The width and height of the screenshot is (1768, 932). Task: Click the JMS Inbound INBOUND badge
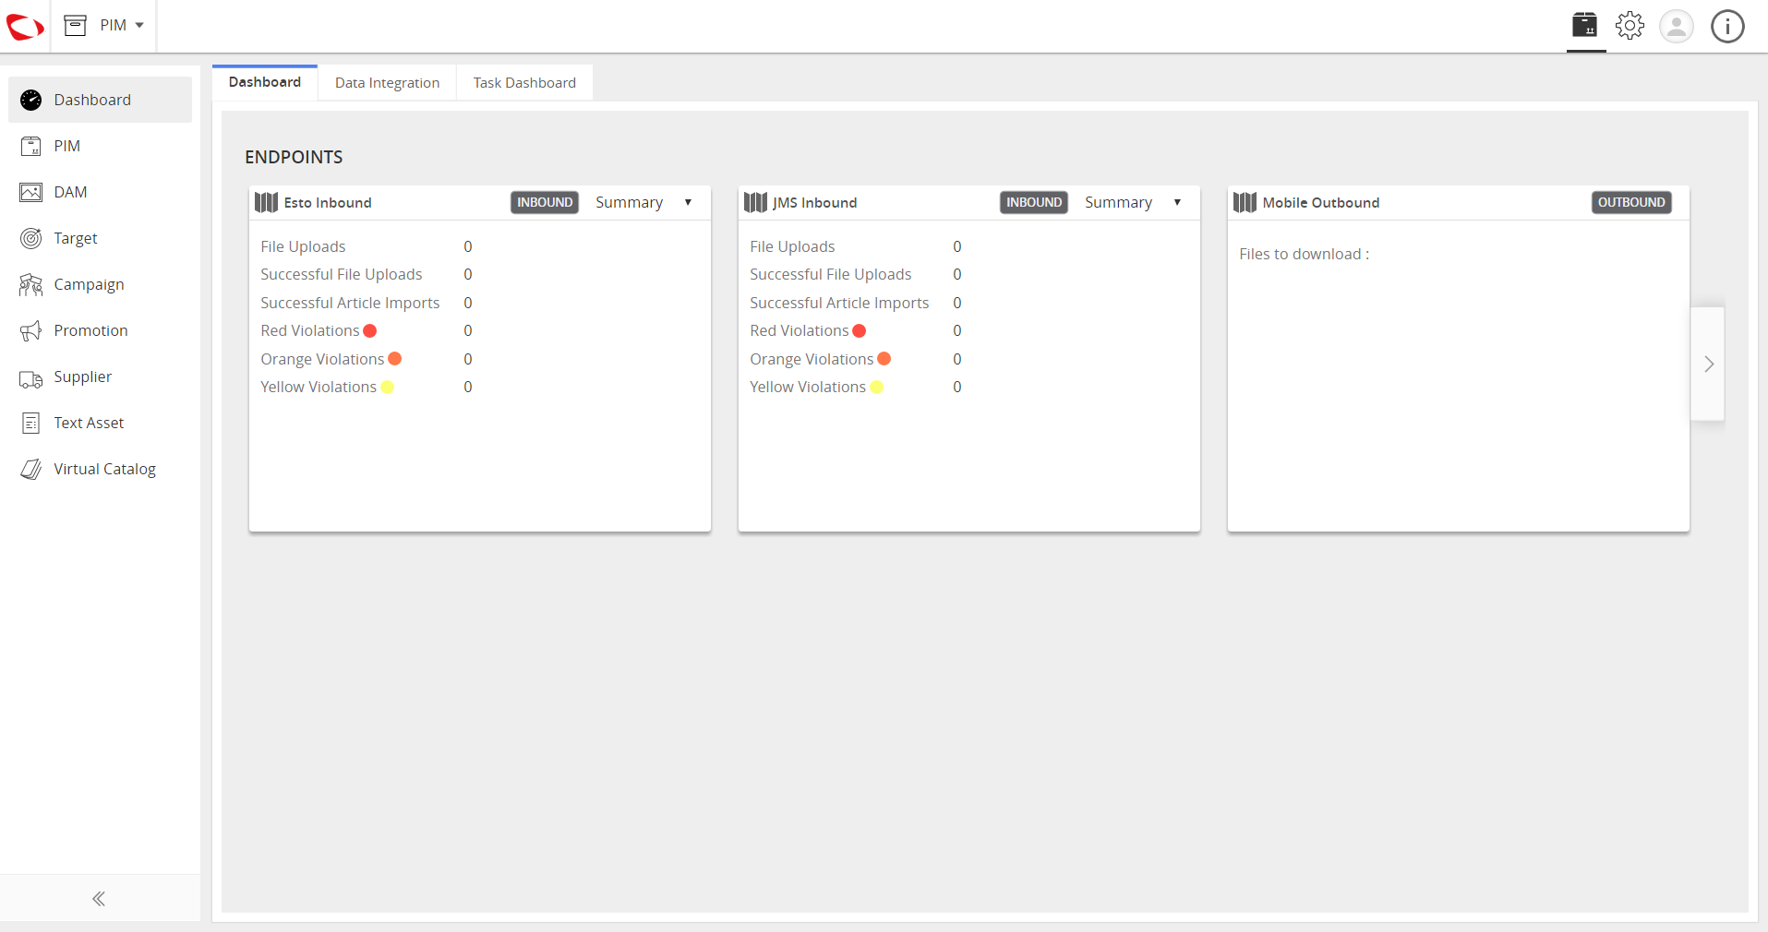1034,202
